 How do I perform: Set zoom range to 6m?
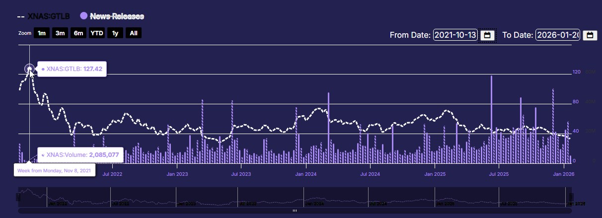(78, 33)
